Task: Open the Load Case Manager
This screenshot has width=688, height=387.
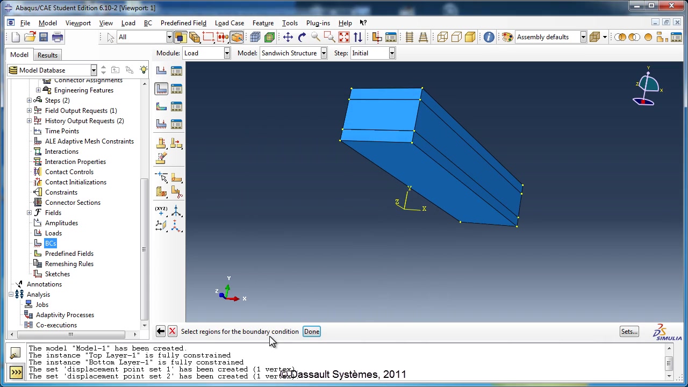Action: point(176,124)
